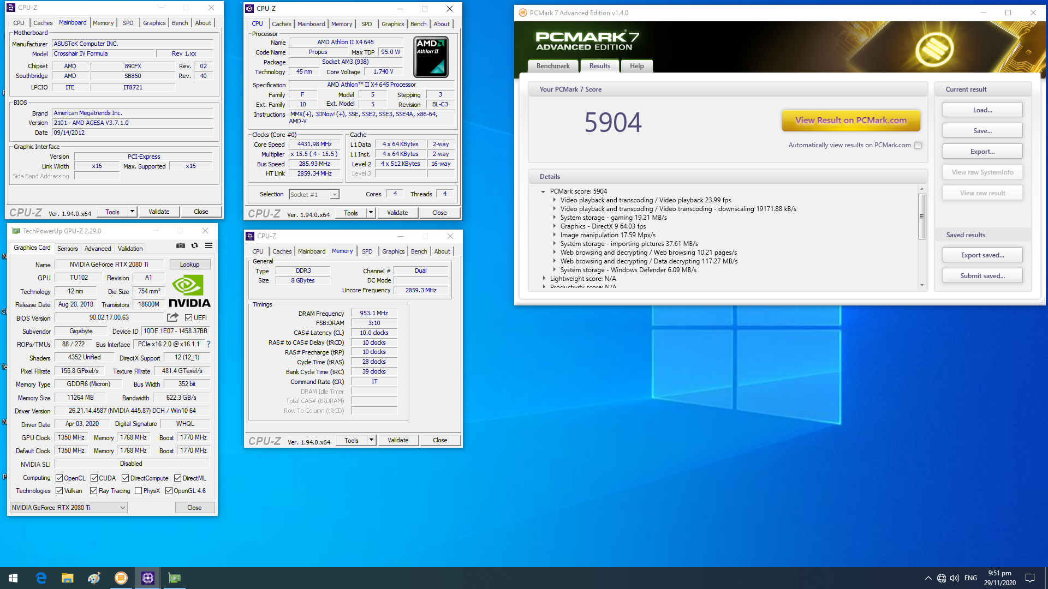Open the GPU-Z hamburger menu
The height and width of the screenshot is (589, 1048).
(209, 245)
